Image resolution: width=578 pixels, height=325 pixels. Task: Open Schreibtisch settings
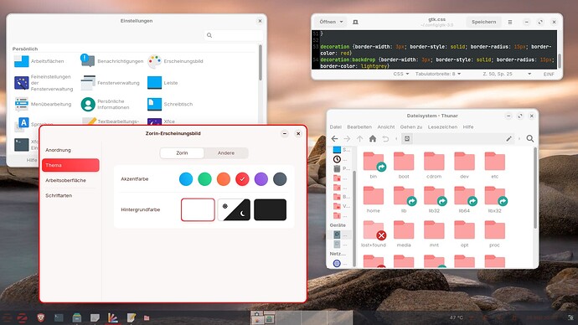point(170,104)
